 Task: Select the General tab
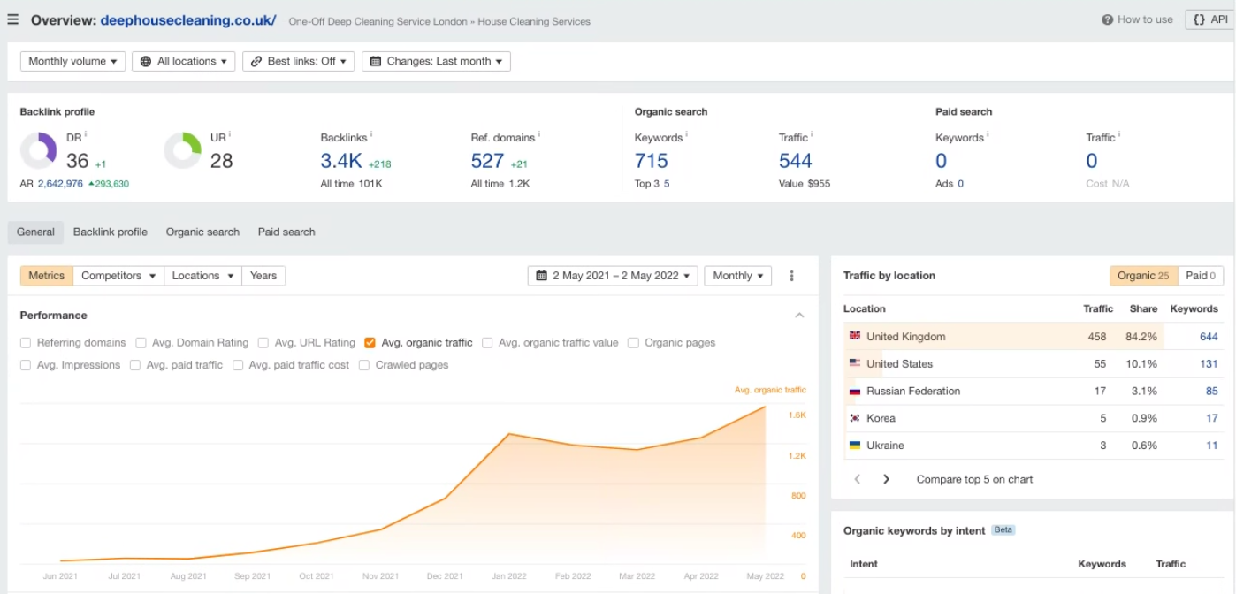click(x=35, y=232)
